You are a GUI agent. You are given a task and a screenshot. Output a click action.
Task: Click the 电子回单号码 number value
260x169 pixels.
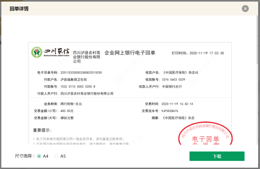81,73
